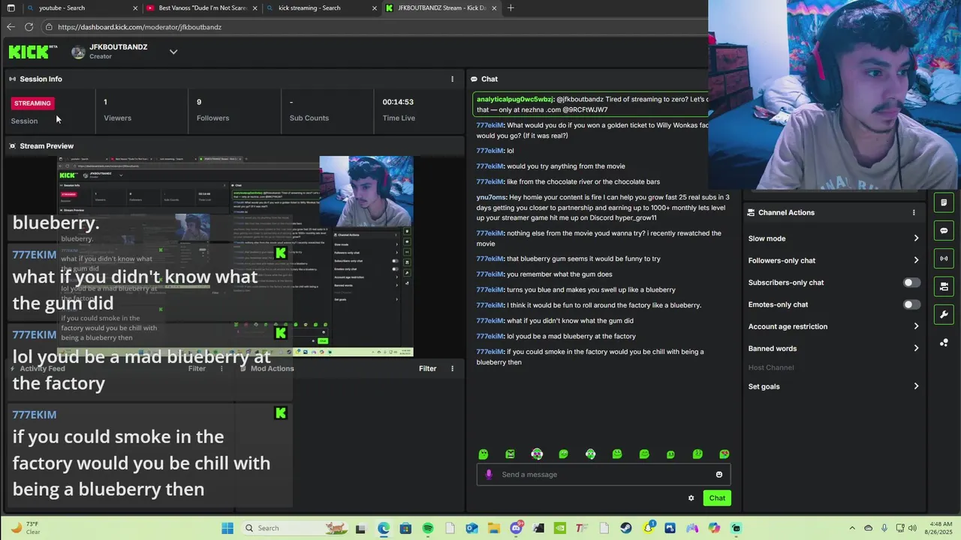
Task: Open File Explorer from the taskbar
Action: (494, 528)
